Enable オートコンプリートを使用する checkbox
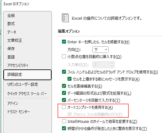162x133 pixels. pos(64,107)
